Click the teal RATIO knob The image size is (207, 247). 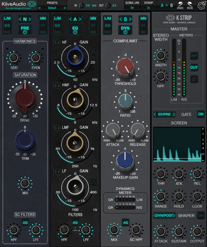pos(125,101)
